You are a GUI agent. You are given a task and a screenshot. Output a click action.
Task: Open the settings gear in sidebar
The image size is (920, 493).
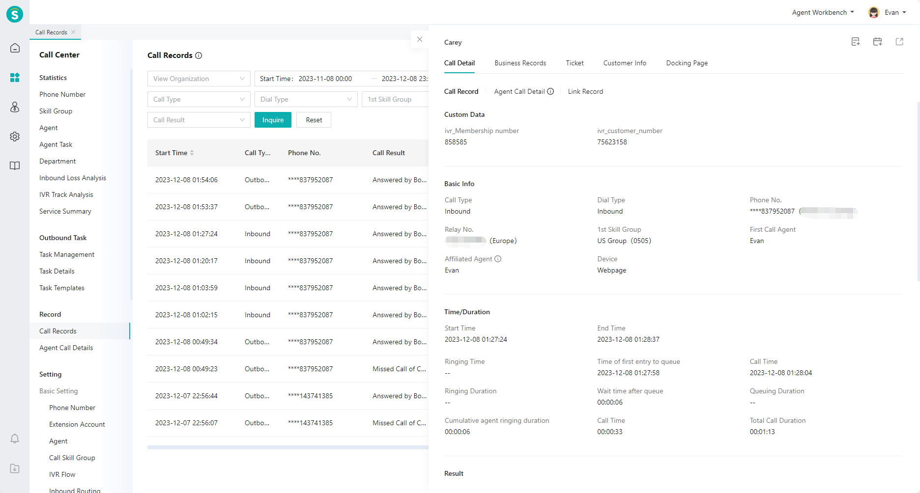click(15, 137)
